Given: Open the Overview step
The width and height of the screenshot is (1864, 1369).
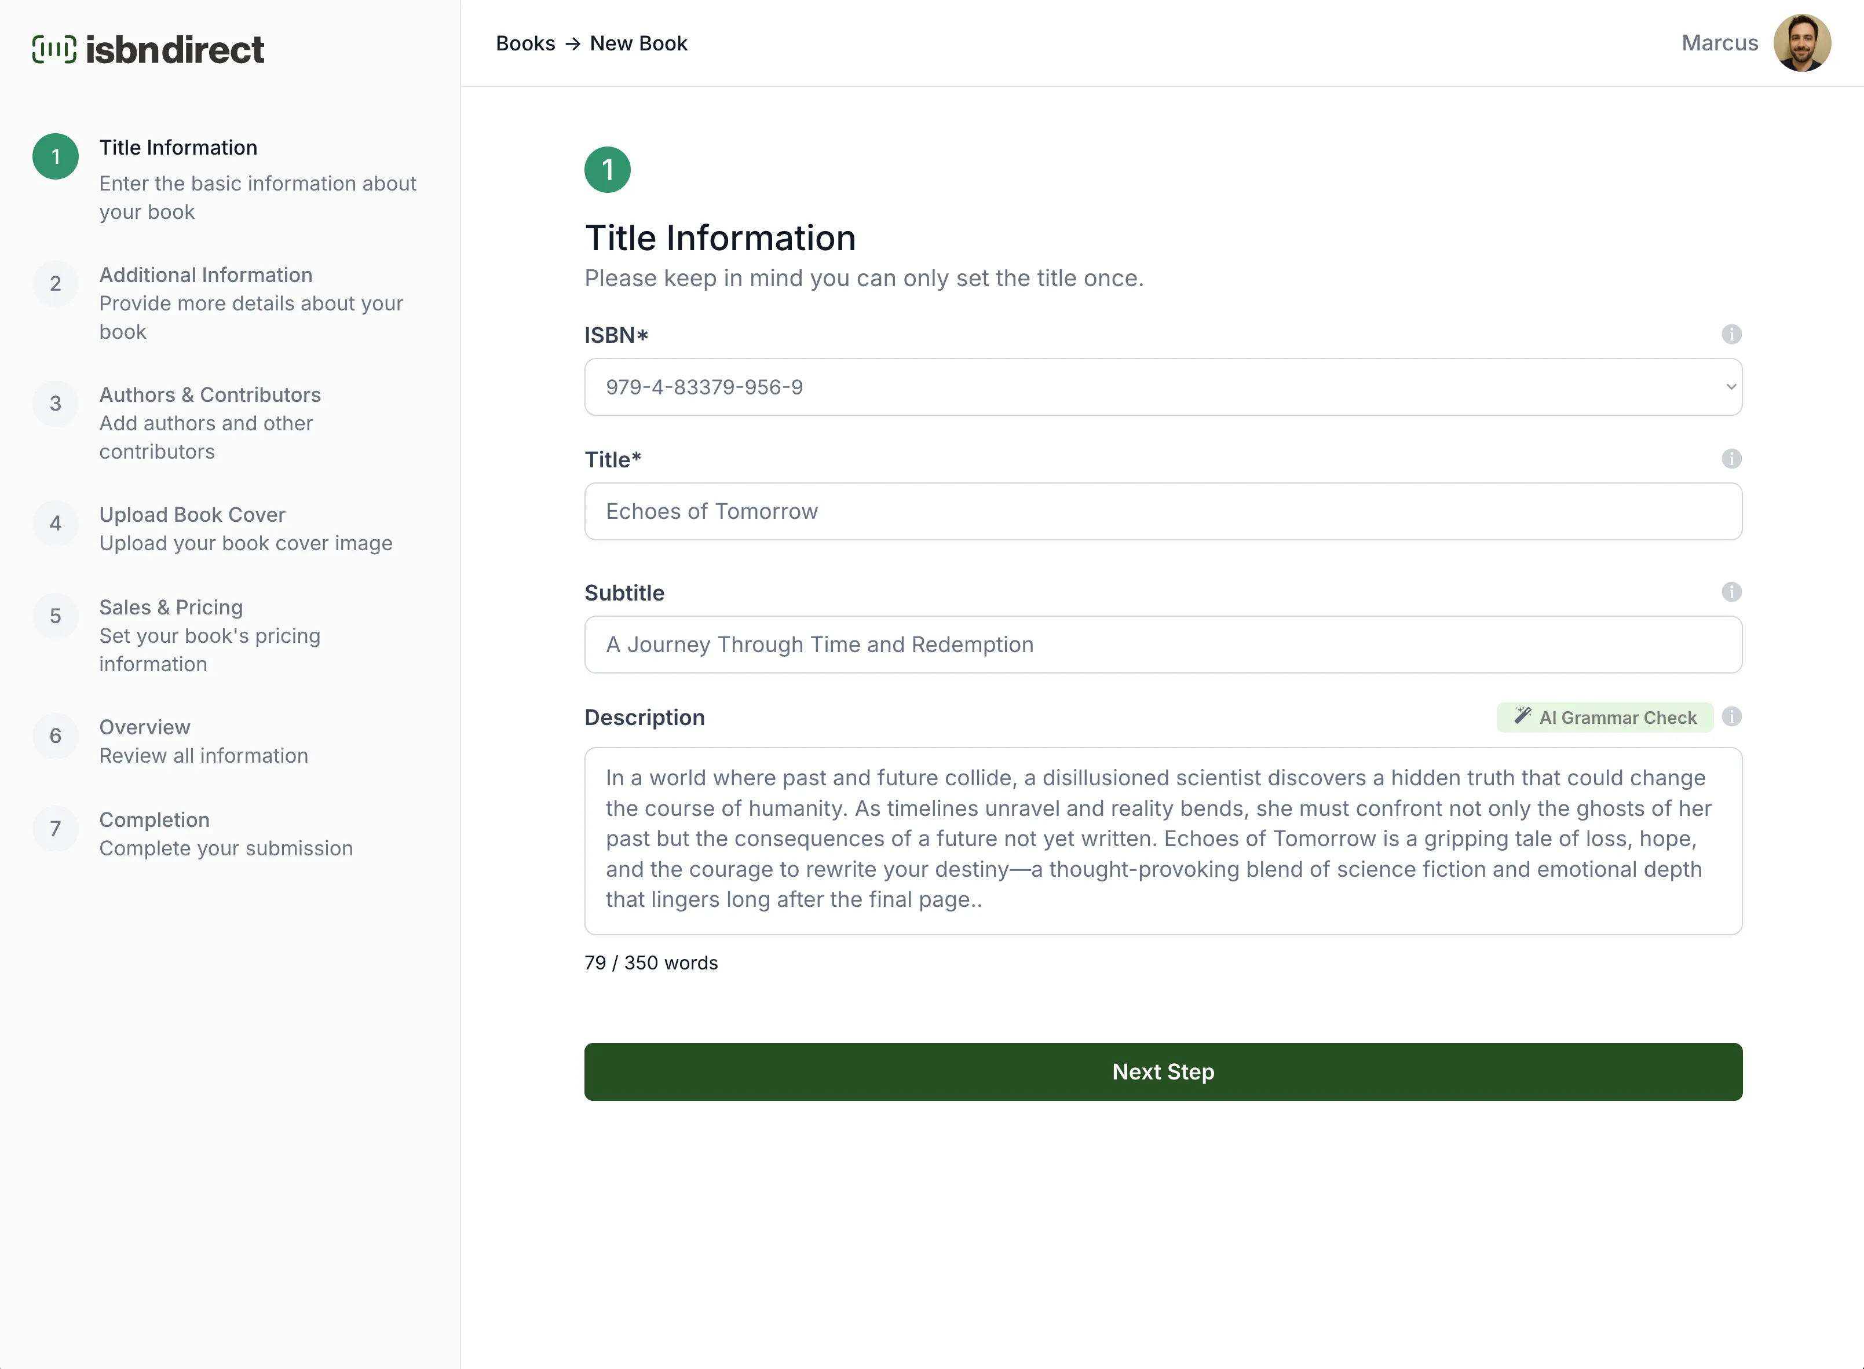Looking at the screenshot, I should [x=144, y=727].
